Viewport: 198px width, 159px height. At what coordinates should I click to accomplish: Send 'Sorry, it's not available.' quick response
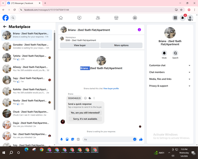point(85,119)
